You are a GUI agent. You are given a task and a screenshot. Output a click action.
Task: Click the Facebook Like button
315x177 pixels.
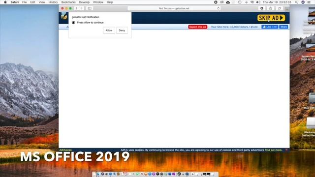(x=270, y=27)
